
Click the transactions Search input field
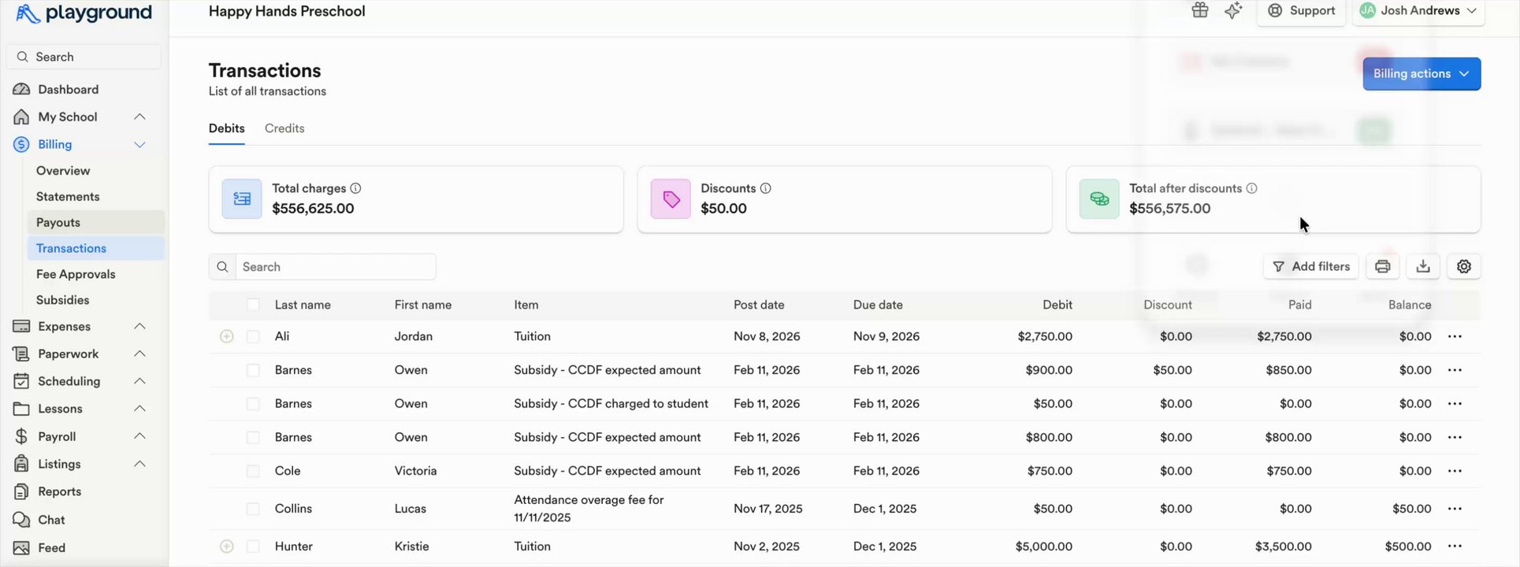pyautogui.click(x=335, y=267)
